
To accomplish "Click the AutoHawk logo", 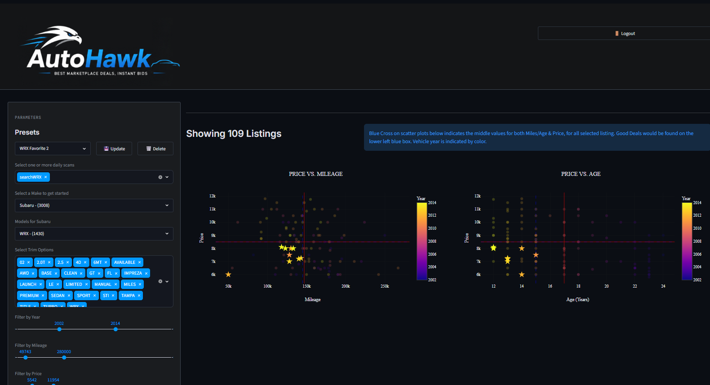I will pos(101,51).
